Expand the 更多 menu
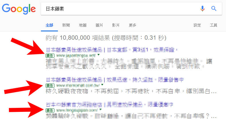226x123 pixels. point(132,25)
